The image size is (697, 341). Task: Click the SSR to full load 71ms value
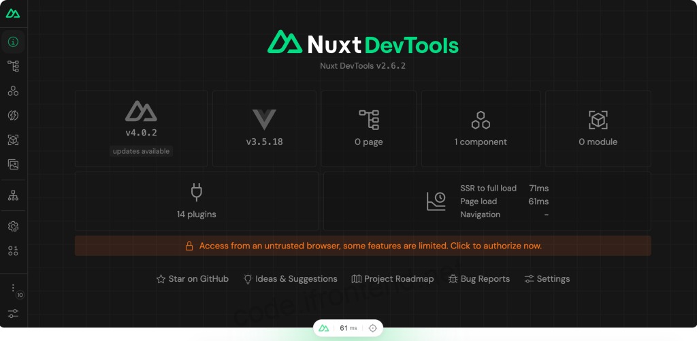[538, 188]
